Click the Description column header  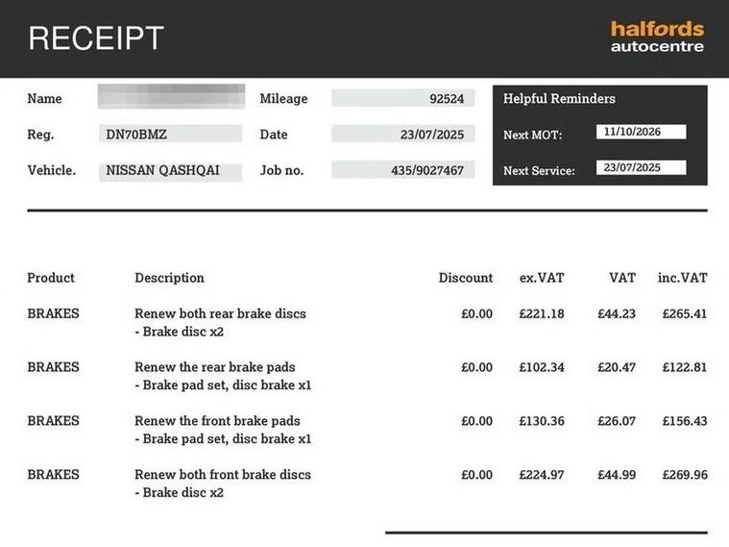pyautogui.click(x=169, y=278)
